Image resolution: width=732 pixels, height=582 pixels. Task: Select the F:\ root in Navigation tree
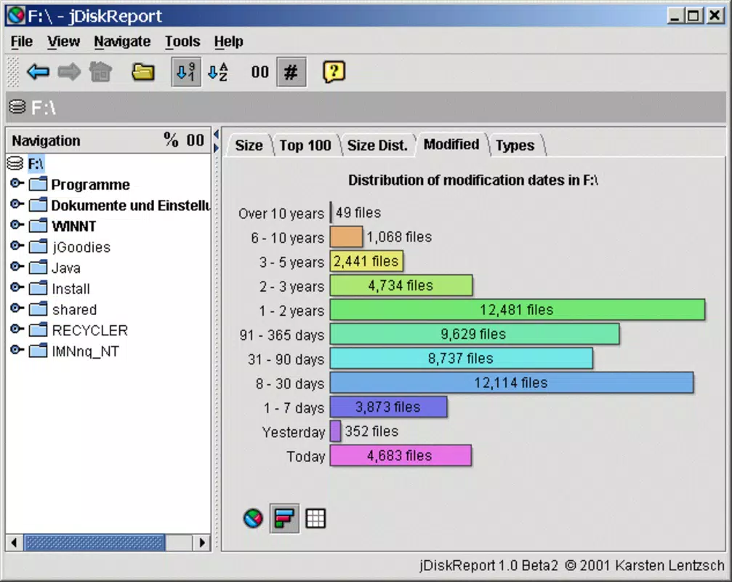(x=36, y=164)
